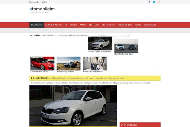Click the tag icon beside Popüler Etiketler
Viewport: 190px width, 127px height.
31,78
